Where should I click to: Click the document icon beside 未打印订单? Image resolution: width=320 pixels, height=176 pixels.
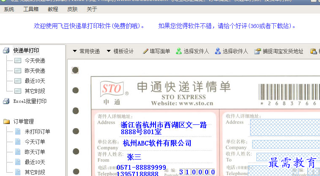pos(18,132)
